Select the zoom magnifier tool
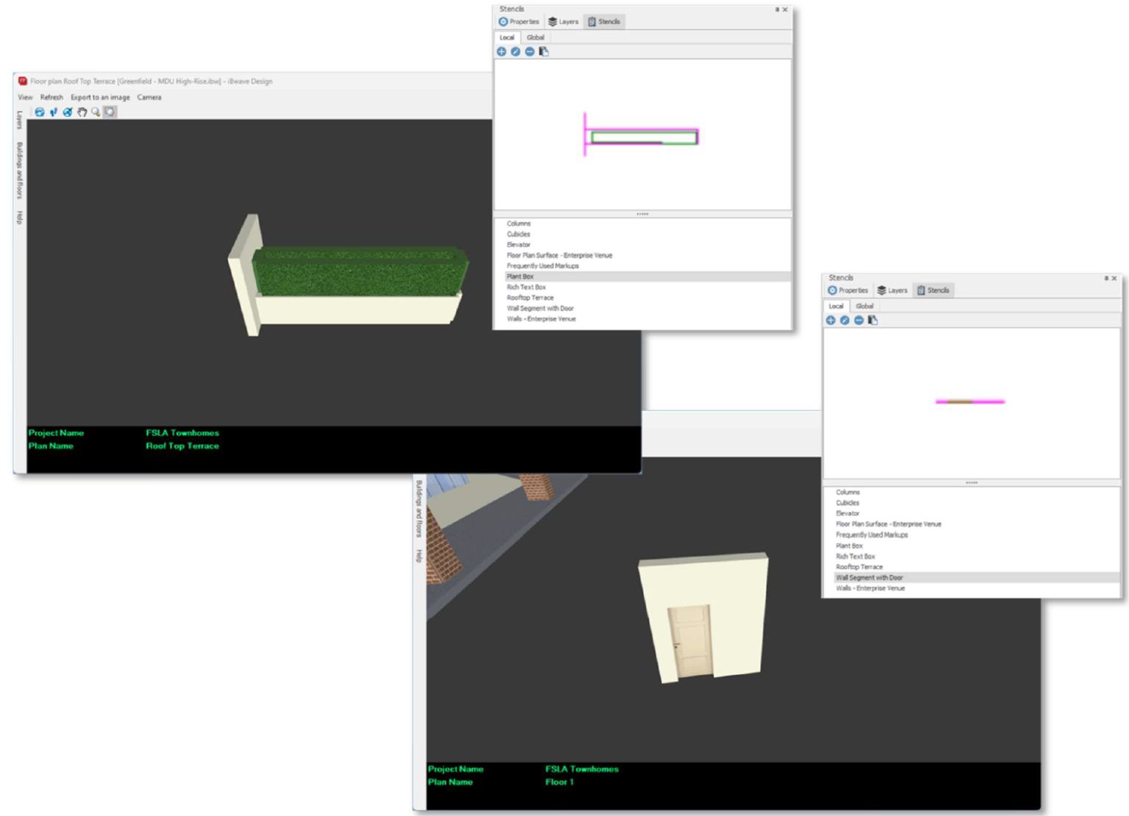The width and height of the screenshot is (1129, 816). (x=96, y=112)
